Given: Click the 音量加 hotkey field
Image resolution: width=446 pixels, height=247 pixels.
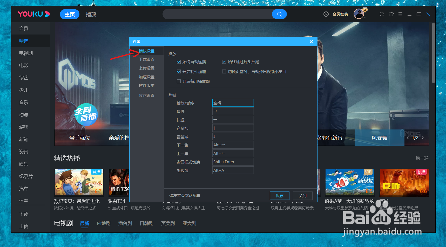Looking at the screenshot, I should pos(233,128).
